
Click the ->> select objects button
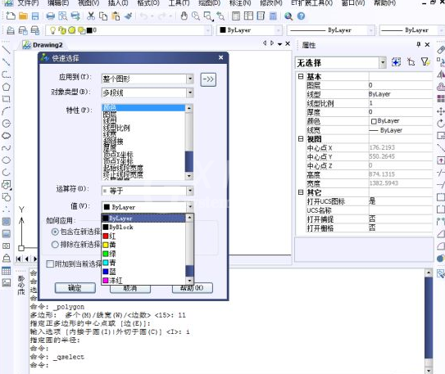pos(208,79)
